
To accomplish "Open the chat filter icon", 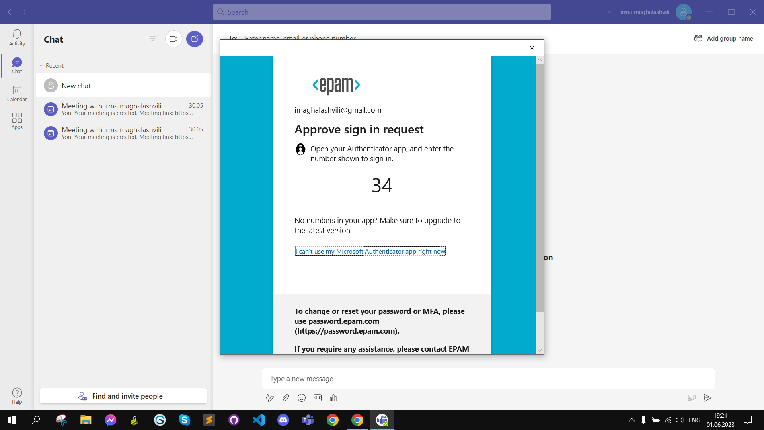I will click(x=152, y=39).
